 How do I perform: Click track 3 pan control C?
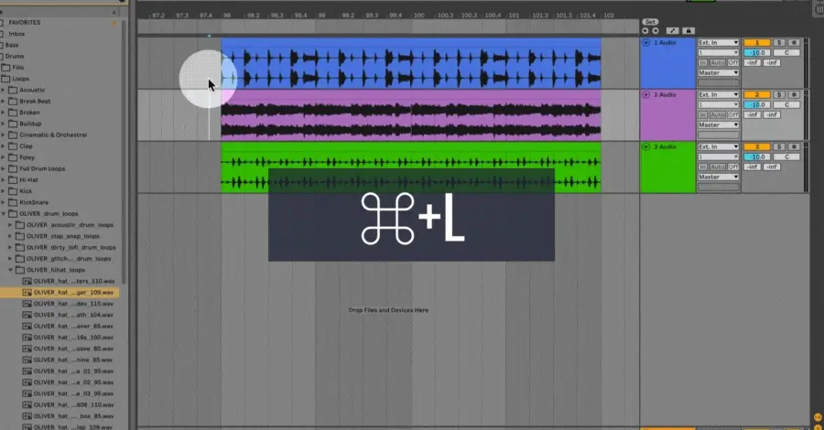pos(786,156)
